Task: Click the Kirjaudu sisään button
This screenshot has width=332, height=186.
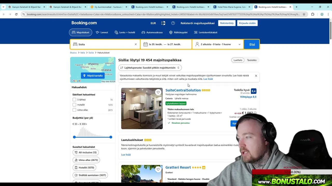Action: tap(247, 23)
